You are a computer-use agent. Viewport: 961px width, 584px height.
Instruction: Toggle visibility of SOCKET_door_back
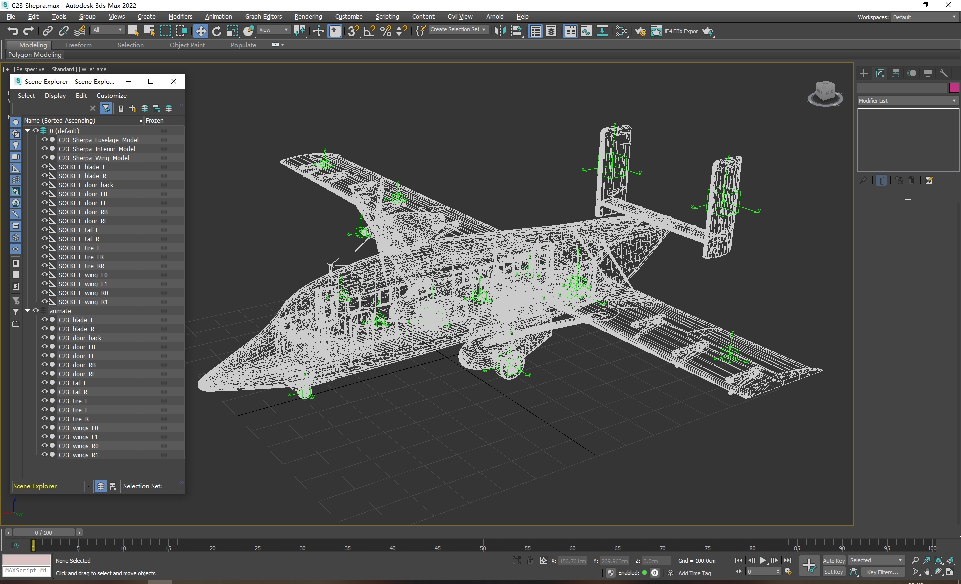point(44,185)
